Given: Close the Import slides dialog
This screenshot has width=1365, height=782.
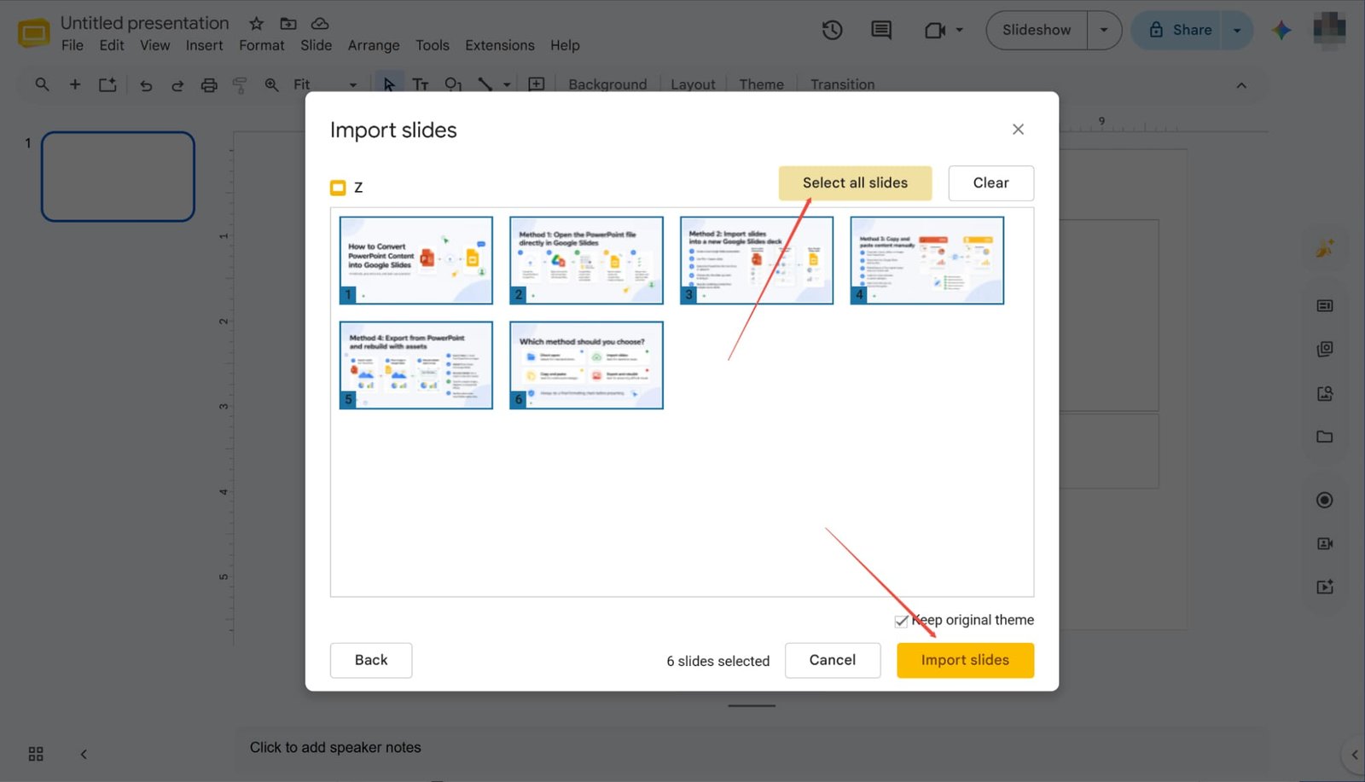Looking at the screenshot, I should pyautogui.click(x=1018, y=130).
